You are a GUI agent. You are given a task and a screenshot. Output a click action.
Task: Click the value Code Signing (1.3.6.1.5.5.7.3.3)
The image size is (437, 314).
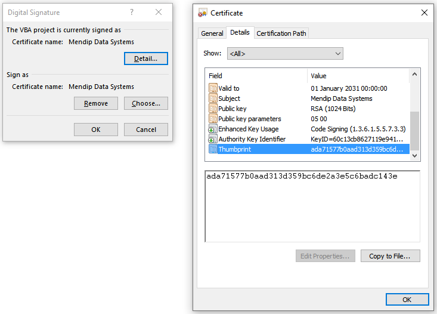click(358, 129)
